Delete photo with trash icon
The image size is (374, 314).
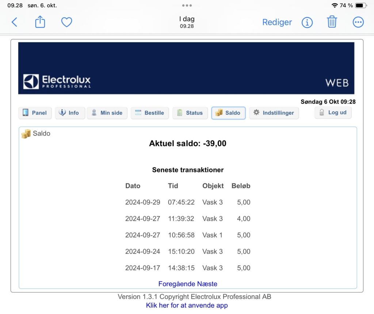[332, 22]
